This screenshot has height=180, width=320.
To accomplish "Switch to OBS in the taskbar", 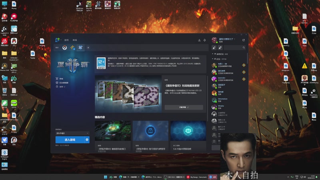I will point(174,177).
